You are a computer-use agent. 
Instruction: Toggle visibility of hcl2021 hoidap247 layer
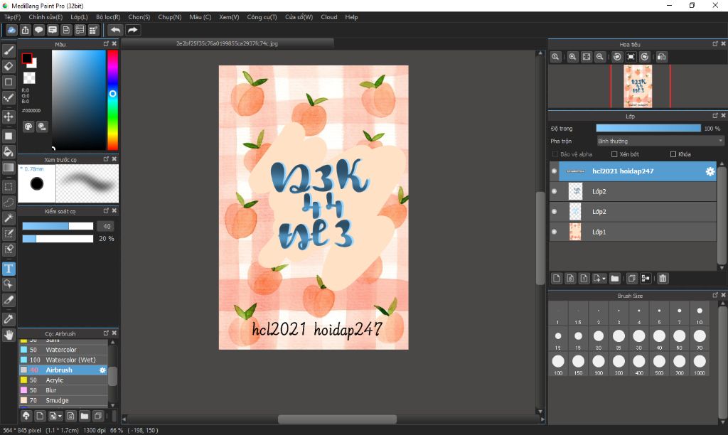click(x=554, y=171)
